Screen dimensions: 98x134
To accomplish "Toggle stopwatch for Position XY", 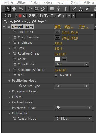I will click(x=15, y=32).
